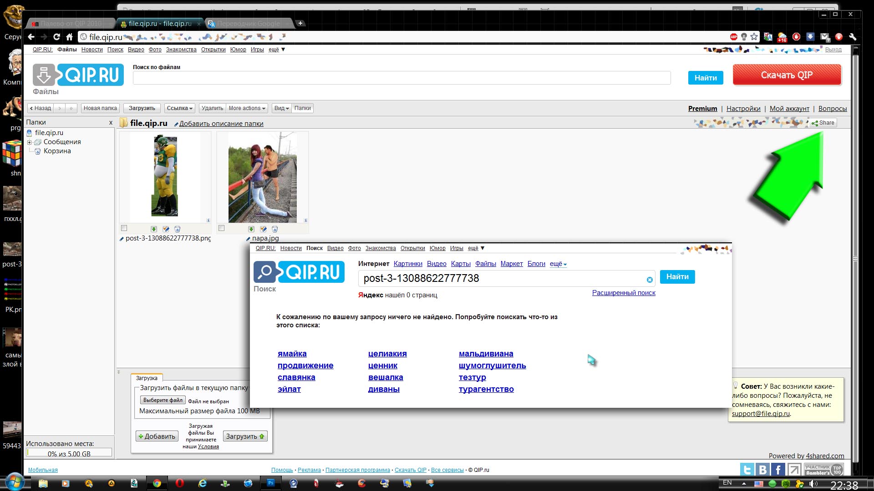Open Internet Explorer from the taskbar
The width and height of the screenshot is (874, 491).
point(203,483)
